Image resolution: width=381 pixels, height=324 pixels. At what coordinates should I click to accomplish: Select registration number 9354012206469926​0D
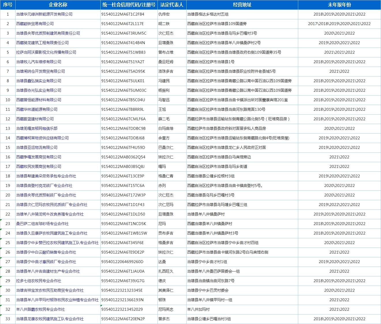[x=122, y=262]
